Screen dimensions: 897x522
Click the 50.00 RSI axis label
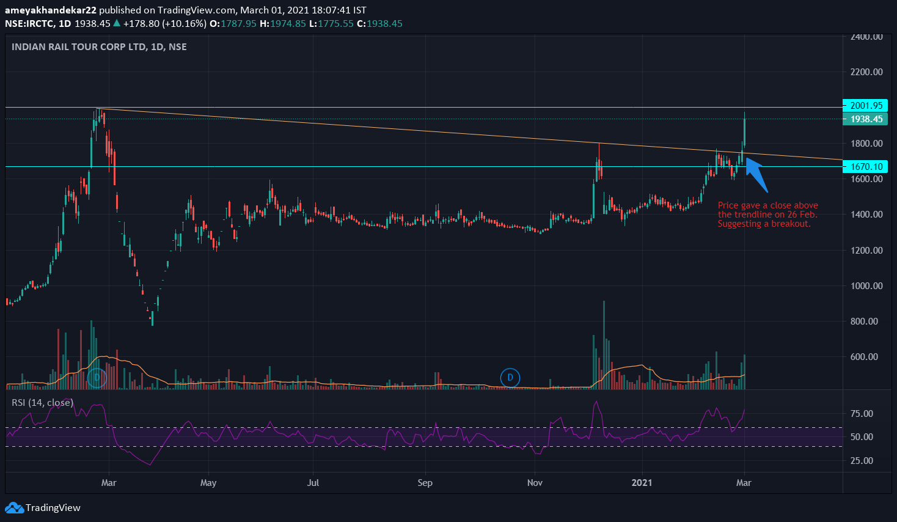click(862, 437)
